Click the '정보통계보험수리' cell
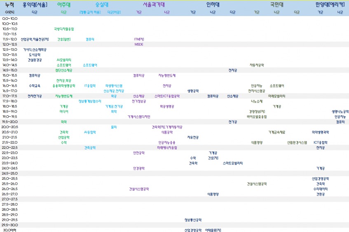349x232 pixels. 90,101
